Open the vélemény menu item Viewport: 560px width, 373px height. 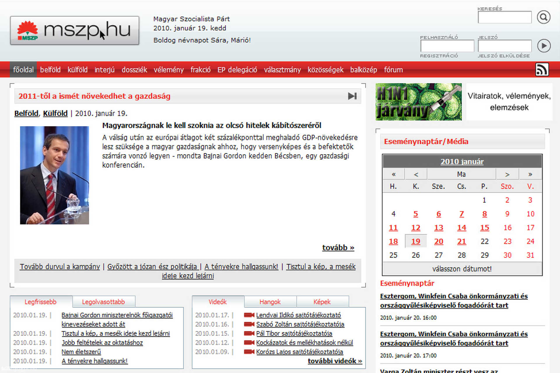point(169,70)
